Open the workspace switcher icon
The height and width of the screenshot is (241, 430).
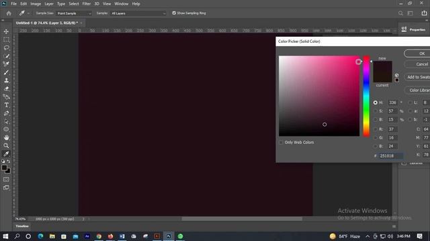click(411, 13)
